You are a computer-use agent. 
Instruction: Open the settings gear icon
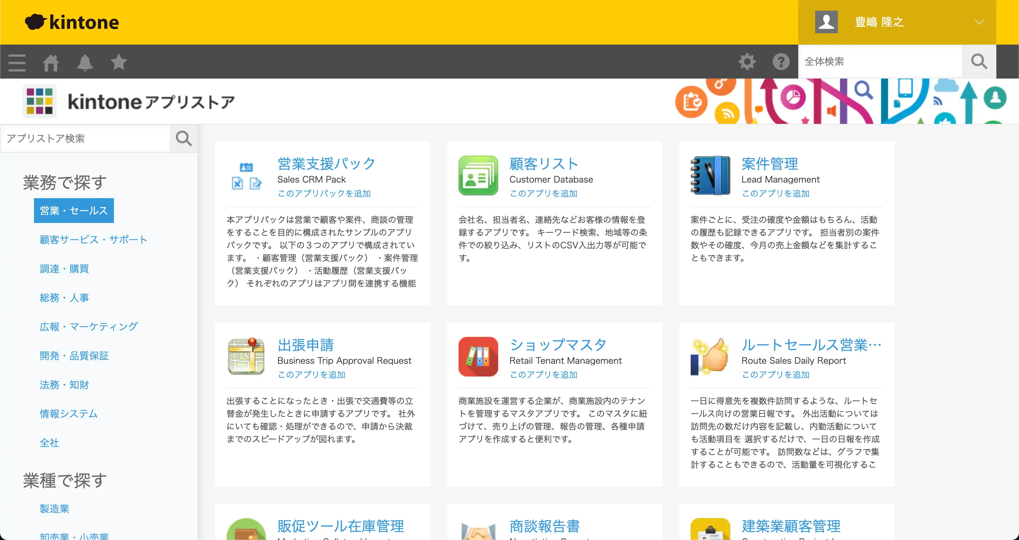tap(747, 62)
